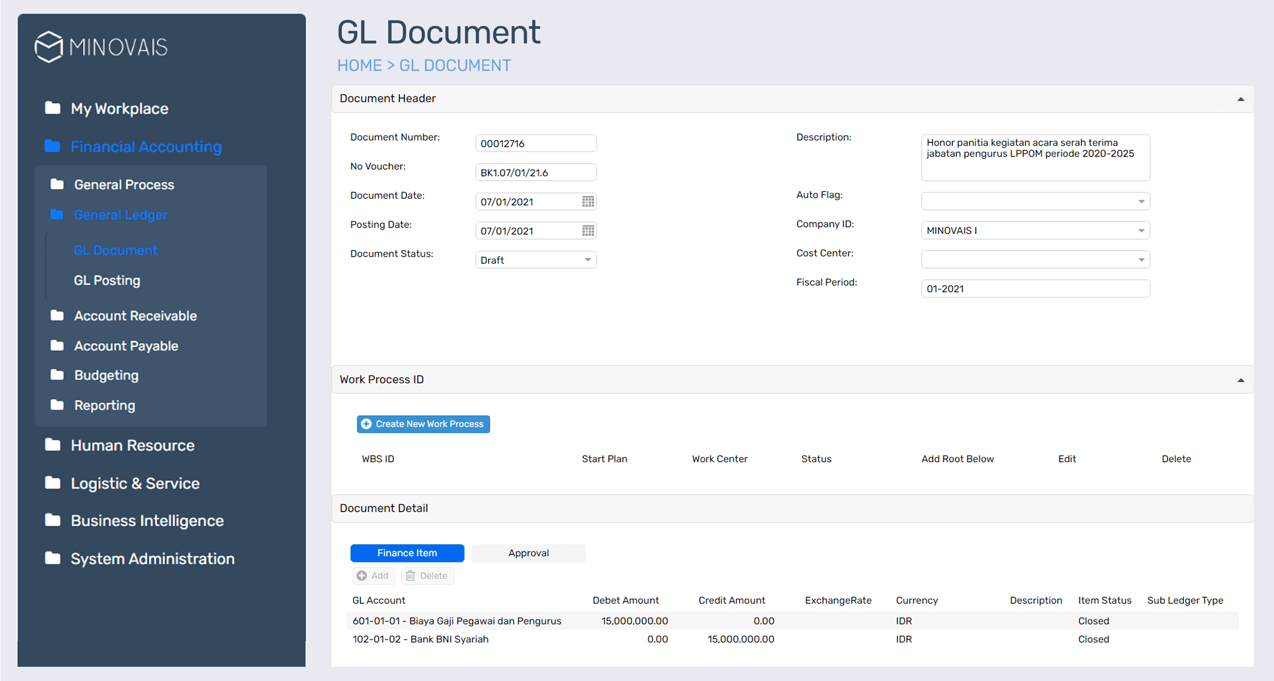Screen dimensions: 1274x681
Task: Collapse the Document Header panel
Action: (1240, 99)
